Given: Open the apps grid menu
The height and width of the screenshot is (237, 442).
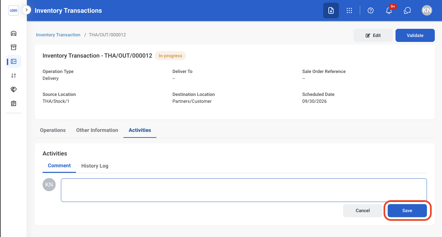Looking at the screenshot, I should pyautogui.click(x=349, y=10).
